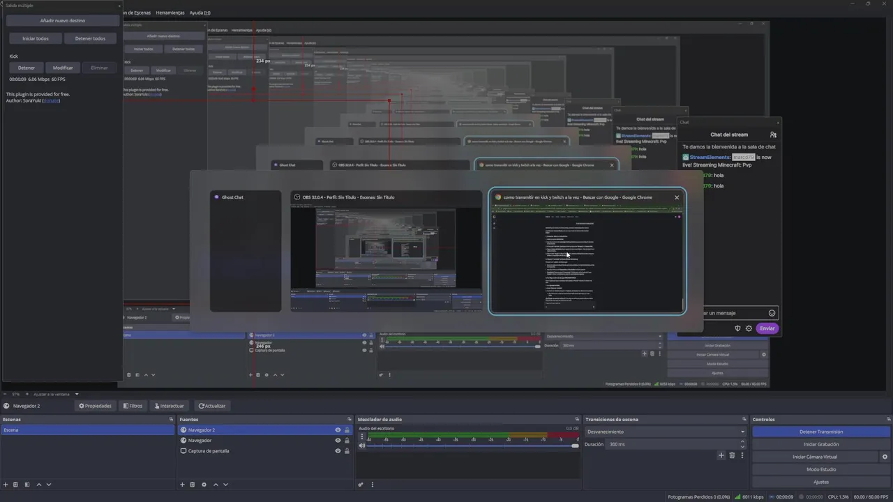The image size is (893, 502).
Task: Start virtual camera with Iniciar Cámara Virtual
Action: [815, 457]
